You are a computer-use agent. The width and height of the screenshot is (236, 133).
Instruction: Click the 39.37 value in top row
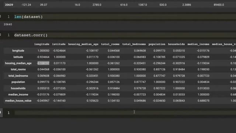[x=44, y=5]
